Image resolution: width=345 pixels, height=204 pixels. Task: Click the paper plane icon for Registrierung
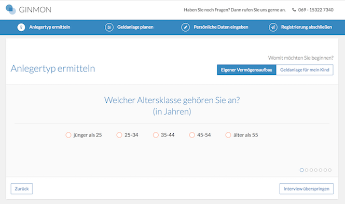(273, 28)
